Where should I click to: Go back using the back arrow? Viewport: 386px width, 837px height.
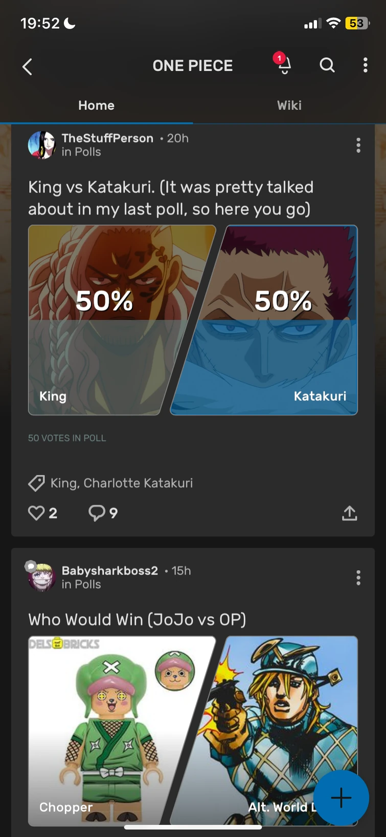(27, 67)
